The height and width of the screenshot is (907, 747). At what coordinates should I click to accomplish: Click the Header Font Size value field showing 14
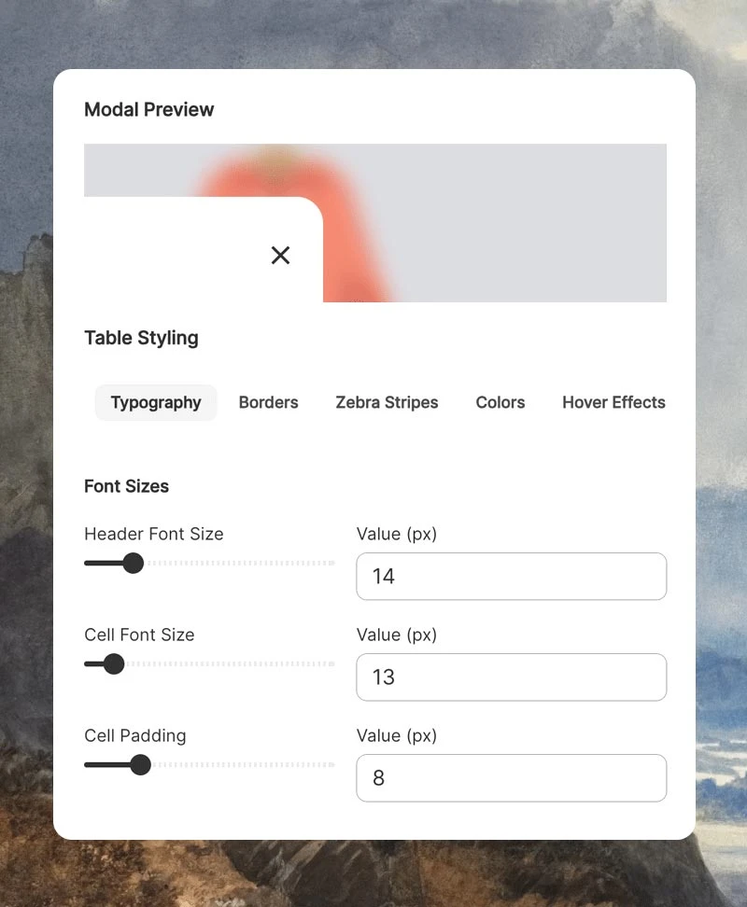511,577
